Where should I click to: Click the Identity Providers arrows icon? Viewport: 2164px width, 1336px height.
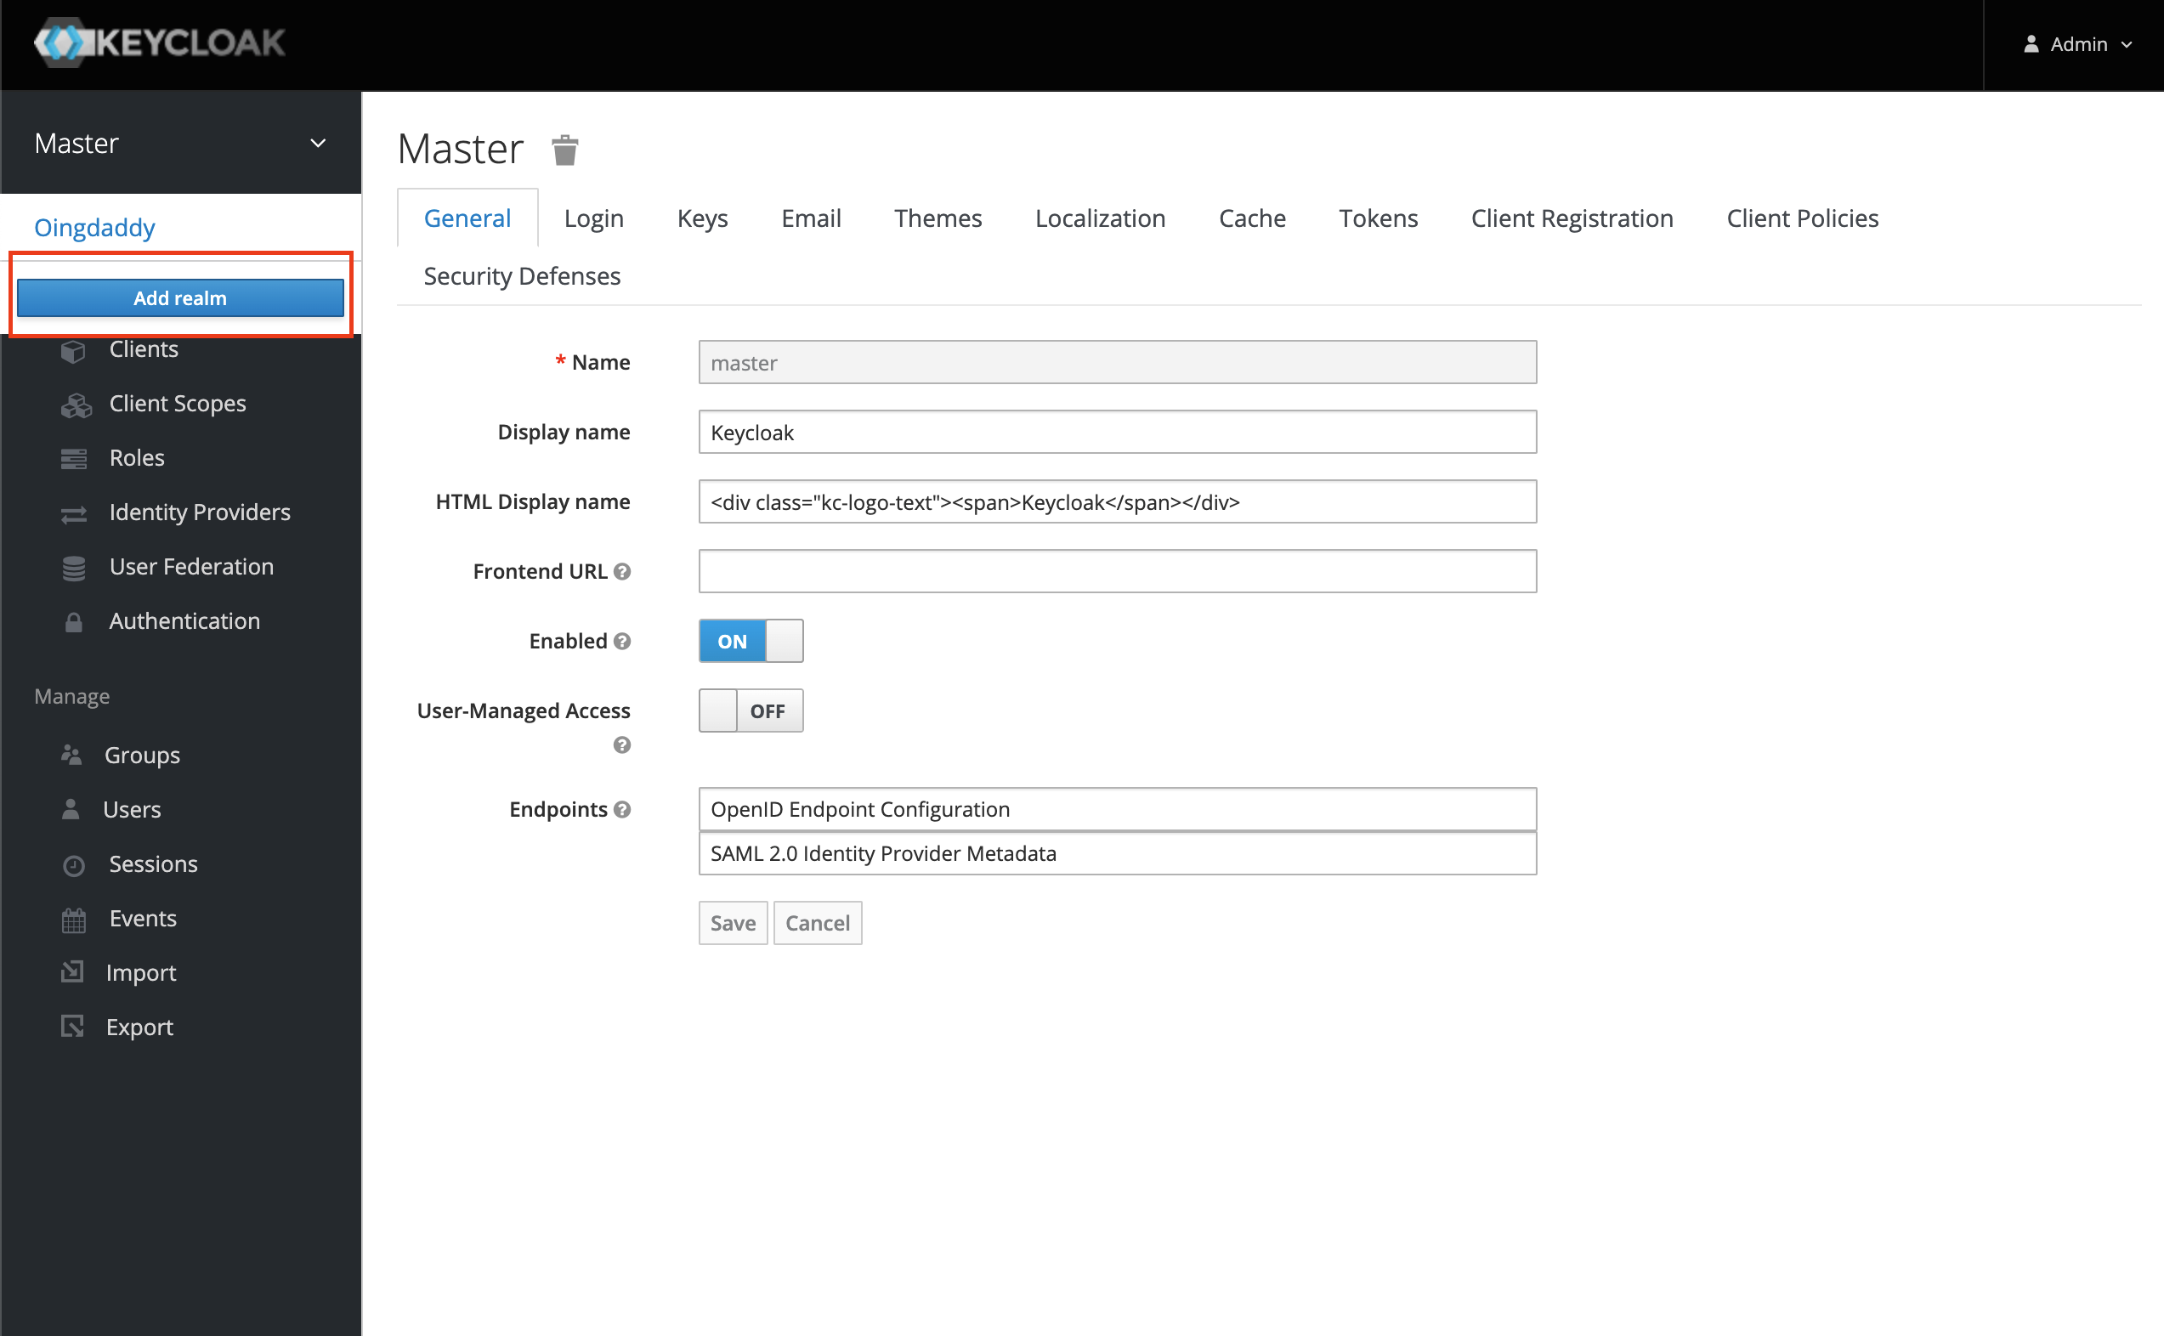point(74,513)
